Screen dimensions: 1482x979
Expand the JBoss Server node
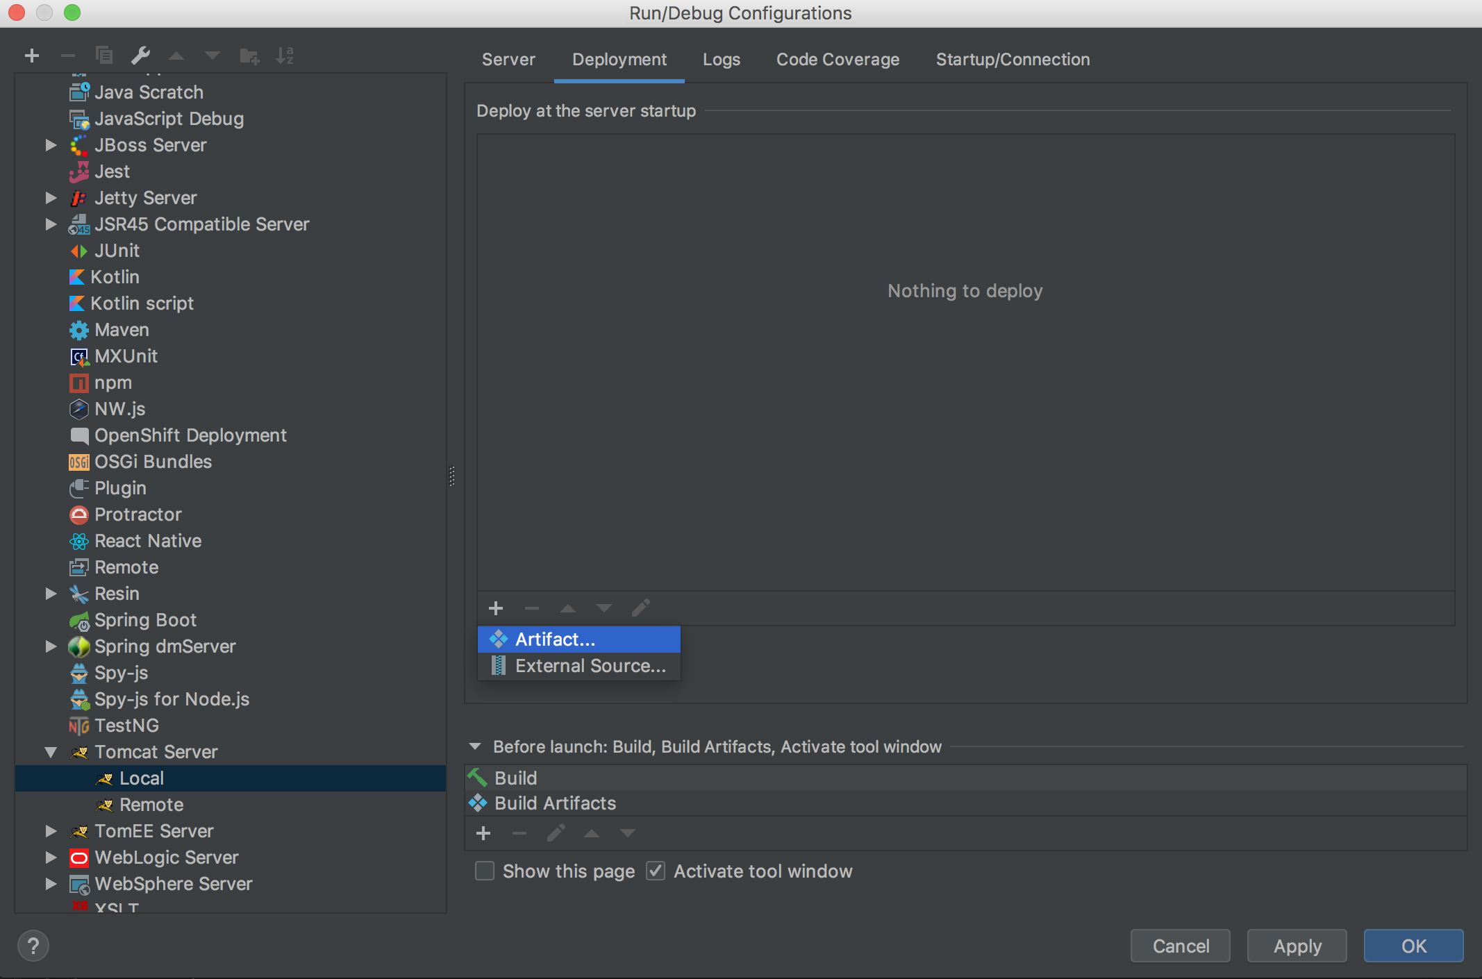[x=51, y=145]
